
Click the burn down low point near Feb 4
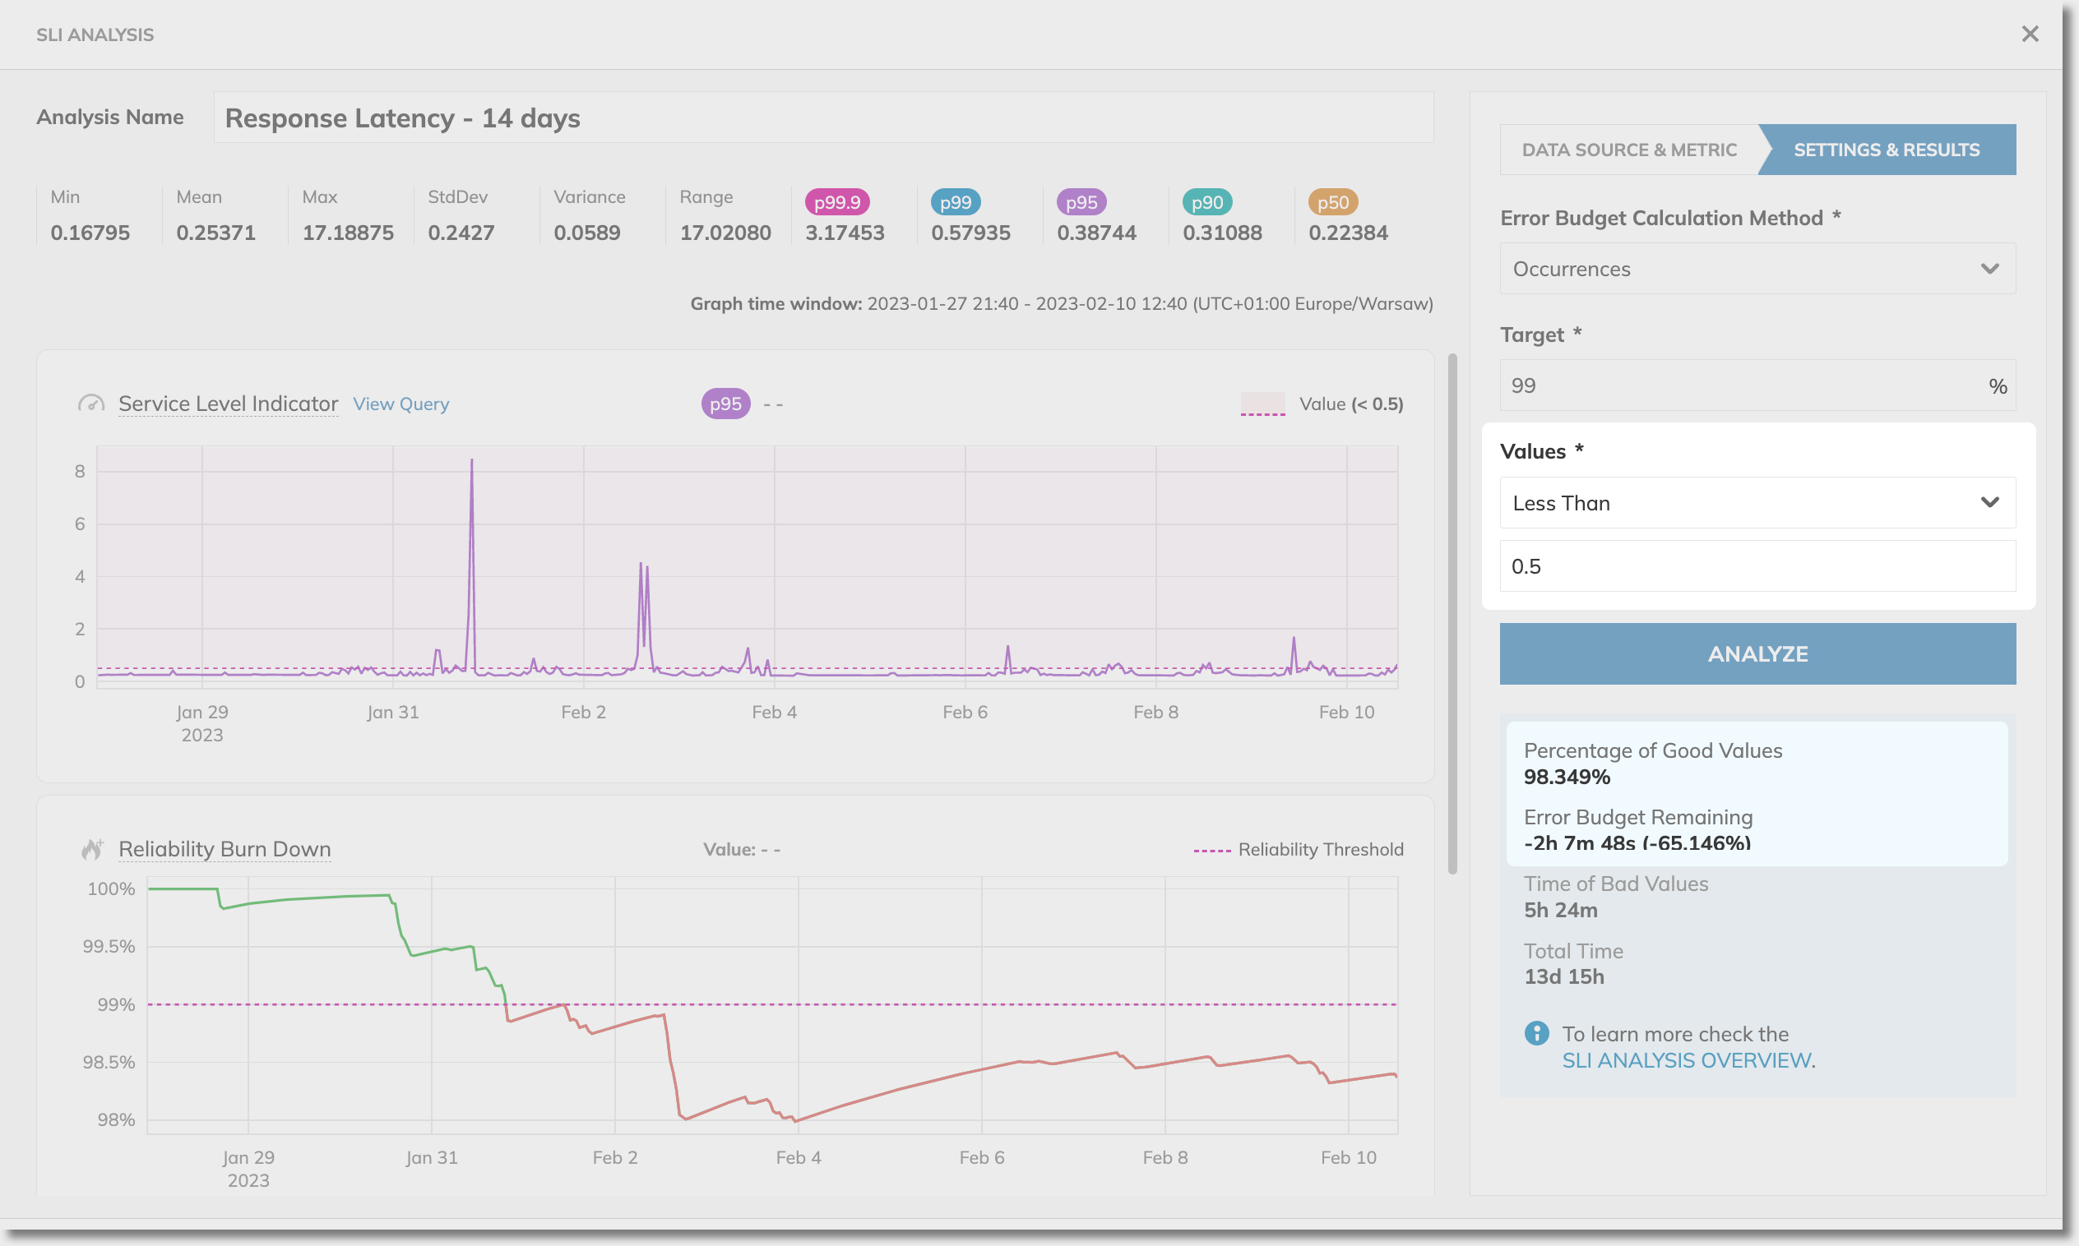point(795,1120)
